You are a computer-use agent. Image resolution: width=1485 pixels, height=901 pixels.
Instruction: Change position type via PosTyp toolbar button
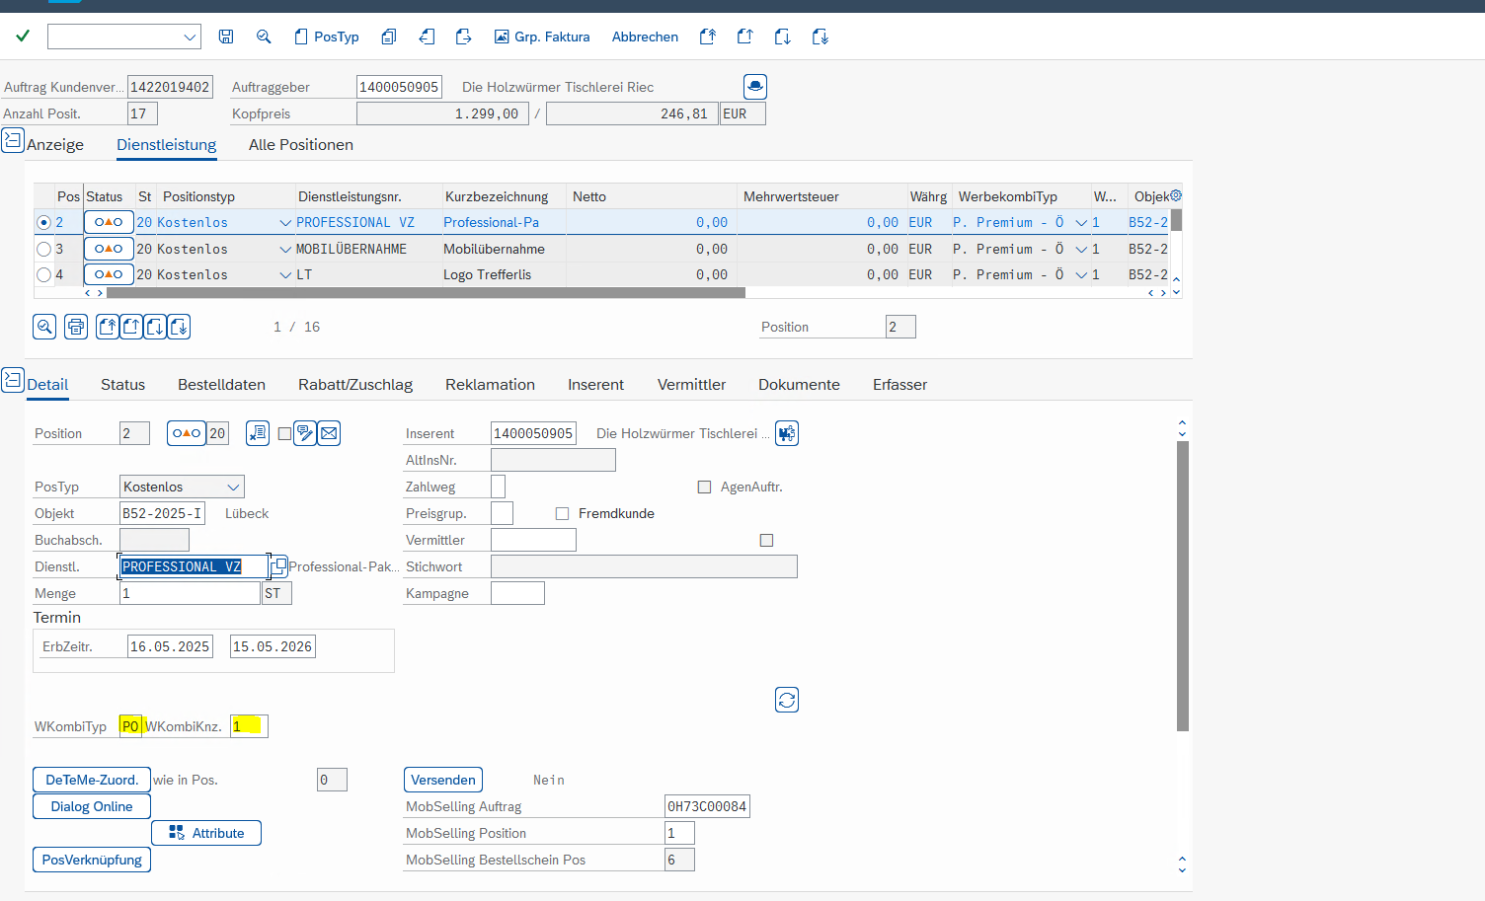[327, 37]
